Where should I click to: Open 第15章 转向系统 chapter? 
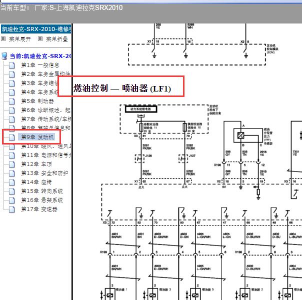42,191
